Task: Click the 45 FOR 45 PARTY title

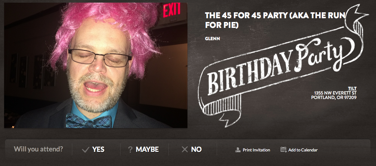Action: [x=275, y=20]
